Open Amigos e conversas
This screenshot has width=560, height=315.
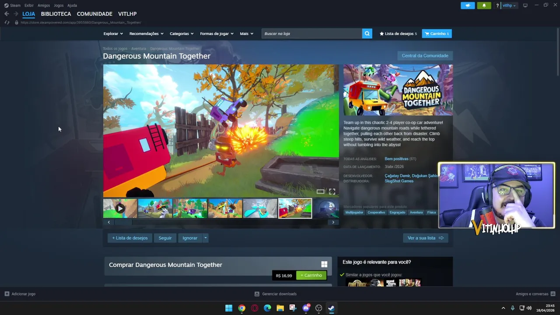tap(535, 294)
